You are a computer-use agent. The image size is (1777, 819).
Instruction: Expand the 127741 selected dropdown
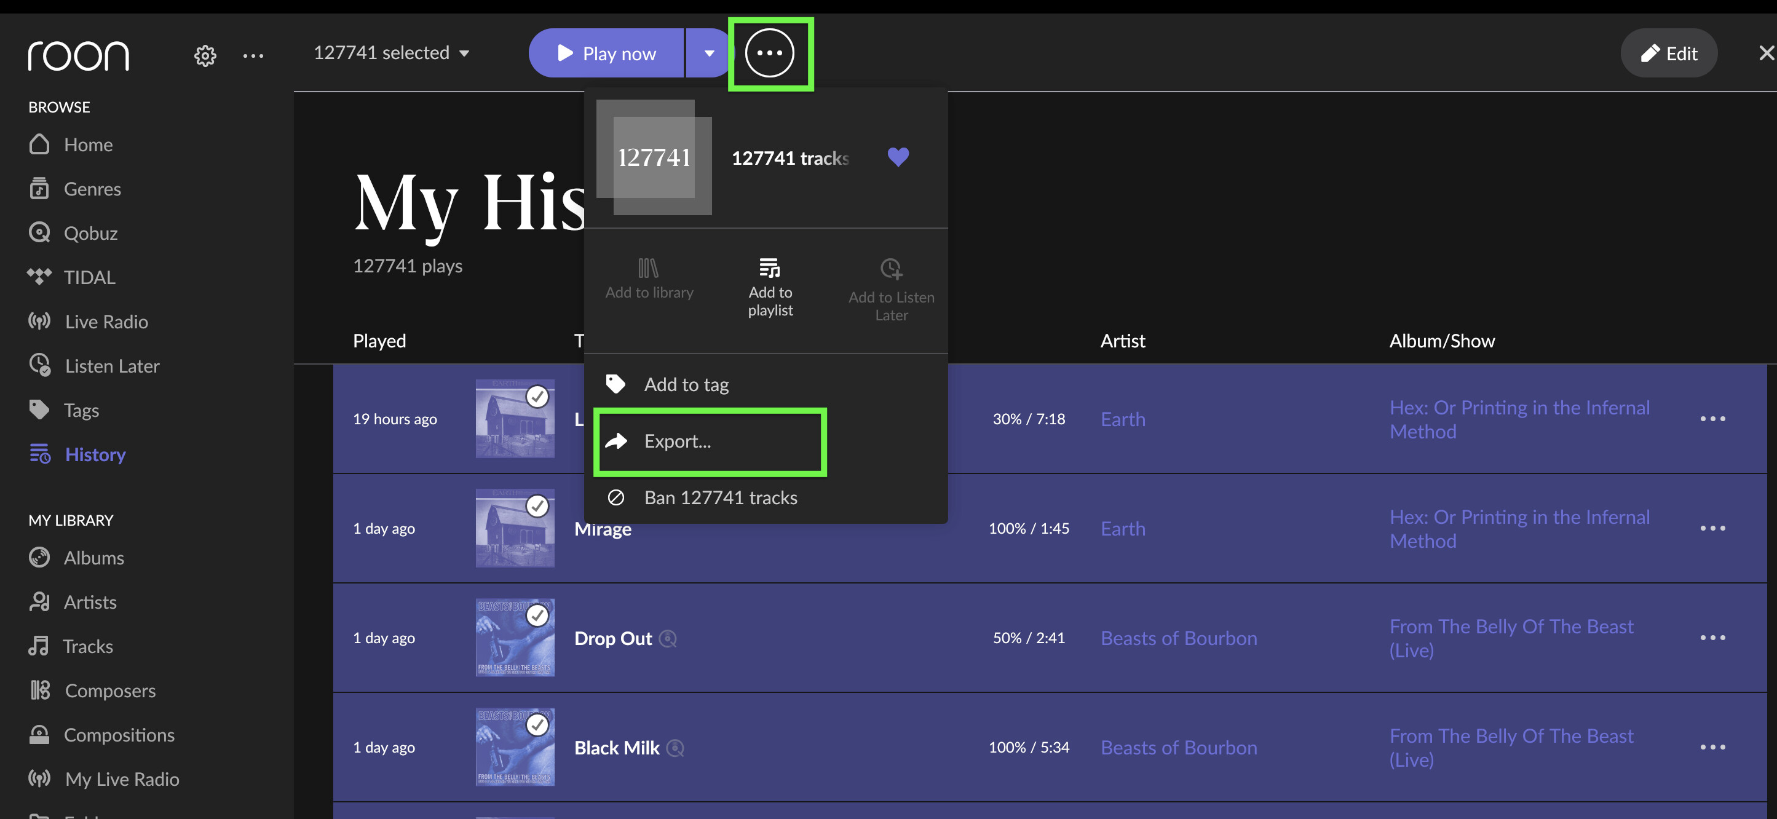coord(391,53)
